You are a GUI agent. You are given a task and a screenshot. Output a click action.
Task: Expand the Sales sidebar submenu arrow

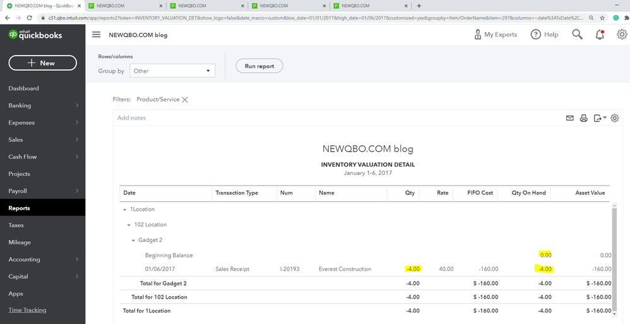click(x=77, y=140)
